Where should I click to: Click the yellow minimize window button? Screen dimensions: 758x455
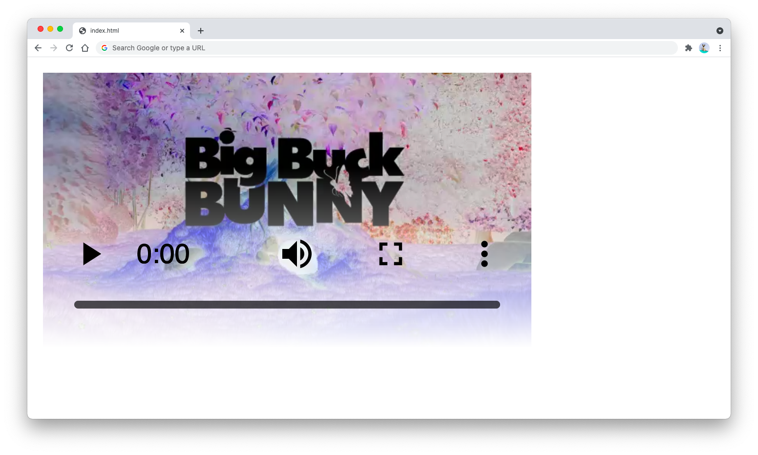[50, 29]
